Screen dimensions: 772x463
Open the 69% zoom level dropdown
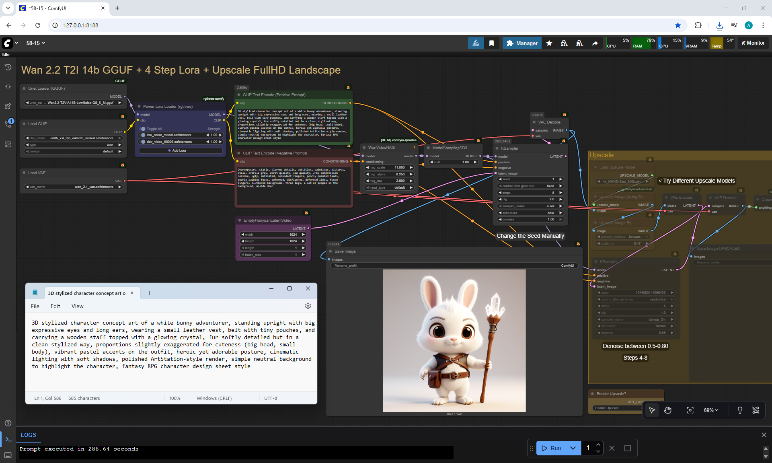pos(710,410)
